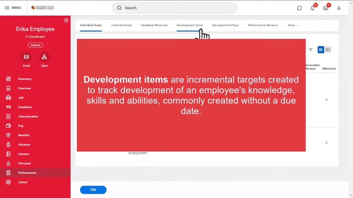This screenshot has width=353, height=198.
Task: Click the Email envelope icon
Action: (x=26, y=57)
